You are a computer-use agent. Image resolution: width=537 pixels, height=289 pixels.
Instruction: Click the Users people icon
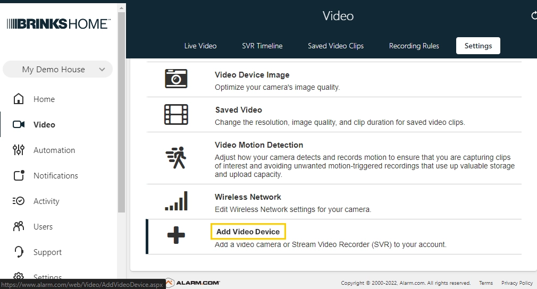click(19, 226)
